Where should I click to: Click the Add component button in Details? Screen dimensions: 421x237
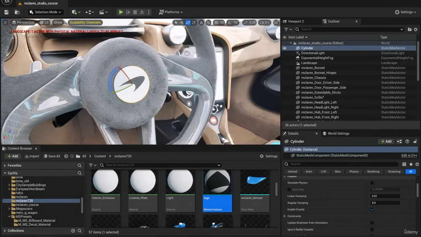tap(386, 141)
